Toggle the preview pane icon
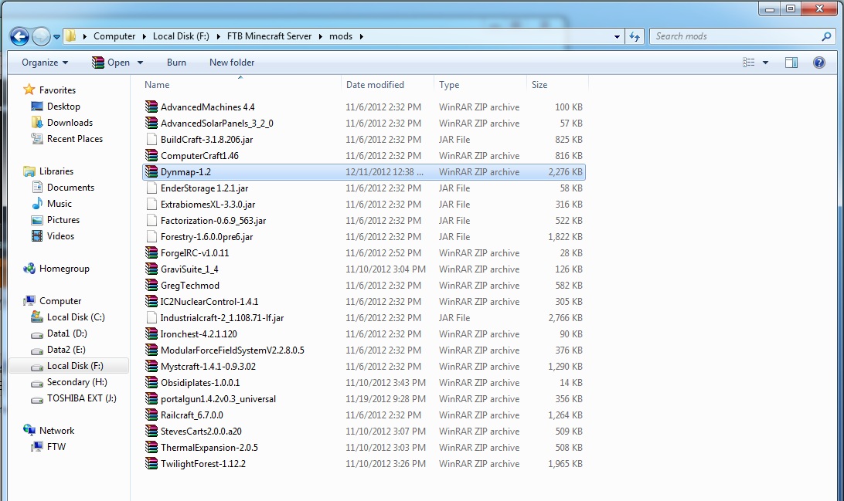Viewport: 844px width, 501px height. tap(791, 63)
